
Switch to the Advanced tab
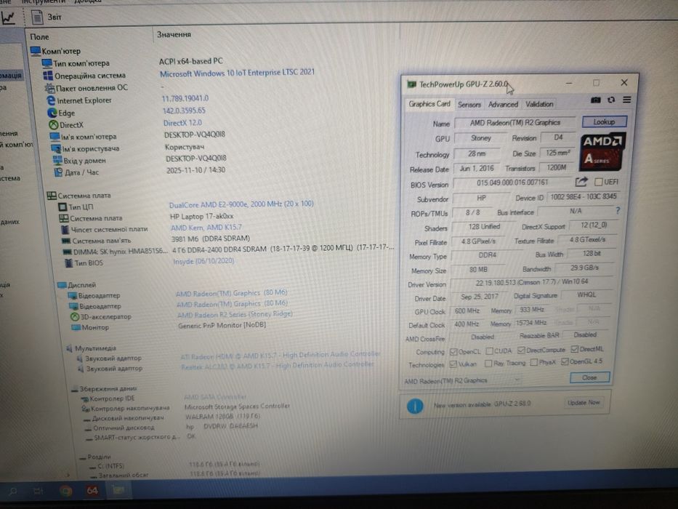pos(503,104)
